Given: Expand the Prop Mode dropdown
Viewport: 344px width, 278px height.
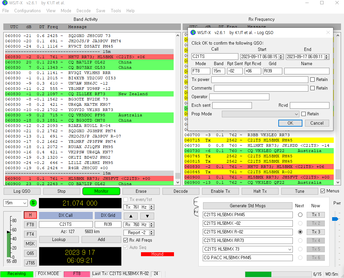Looking at the screenshot, I should pyautogui.click(x=260, y=114).
